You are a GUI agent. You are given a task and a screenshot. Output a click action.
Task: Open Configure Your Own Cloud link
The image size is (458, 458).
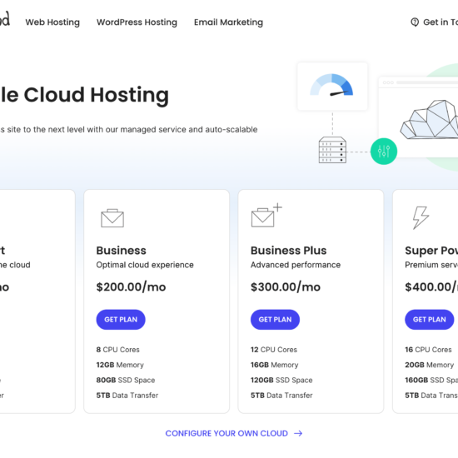(227, 434)
